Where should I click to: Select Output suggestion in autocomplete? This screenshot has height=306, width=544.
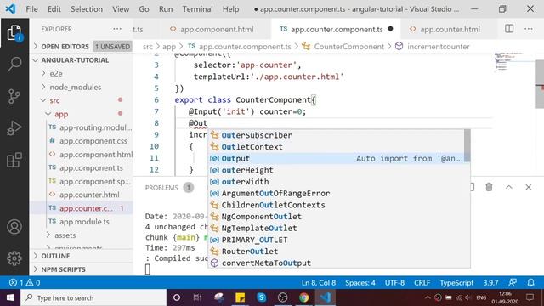tap(337, 159)
